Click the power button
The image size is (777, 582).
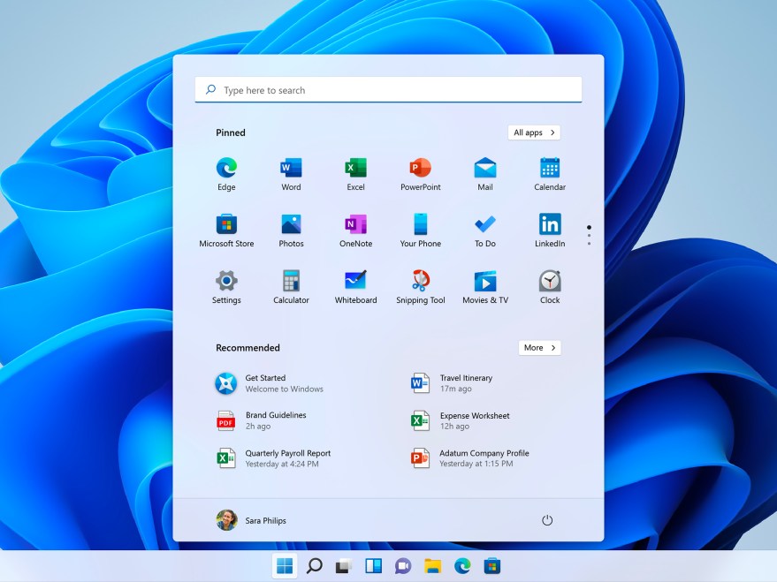pos(546,520)
